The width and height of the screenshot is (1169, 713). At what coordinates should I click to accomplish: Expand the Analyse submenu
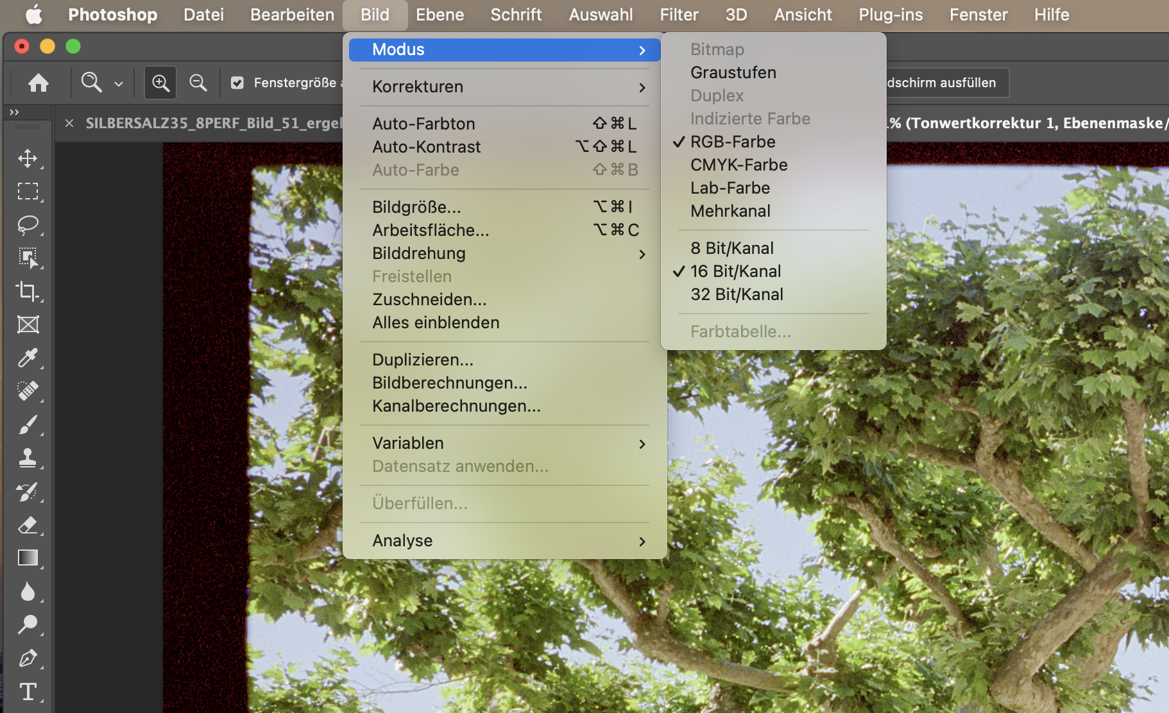tap(504, 541)
